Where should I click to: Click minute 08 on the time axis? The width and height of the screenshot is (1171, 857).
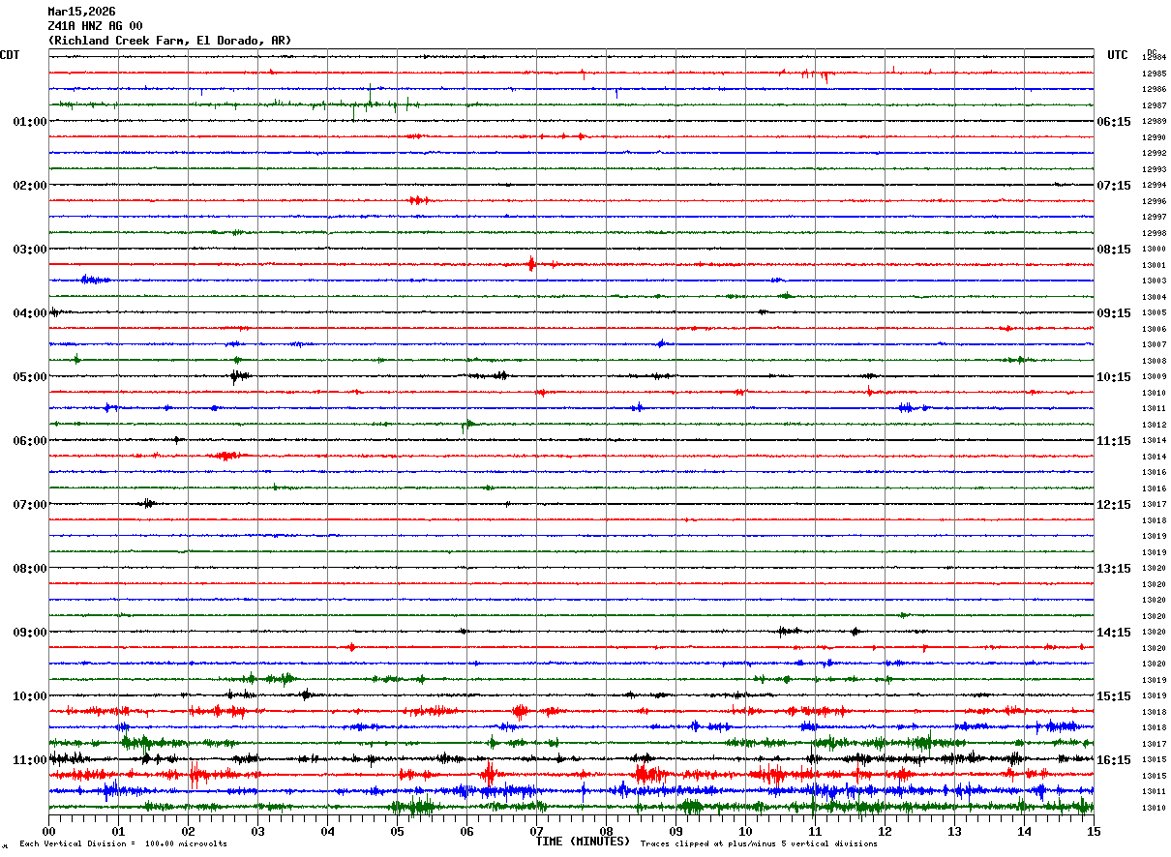(x=606, y=831)
